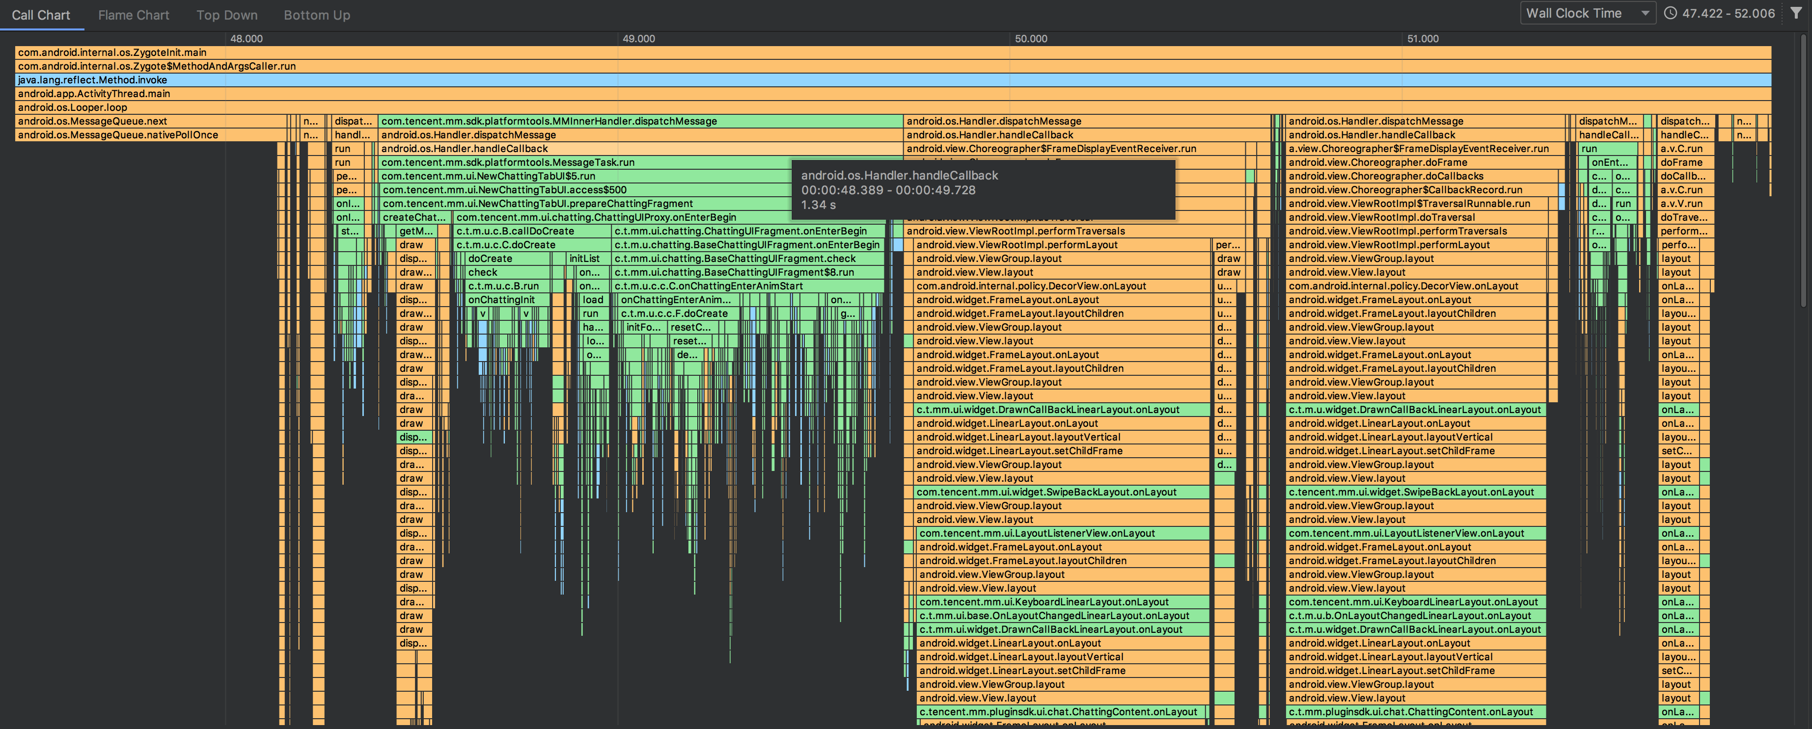1812x729 pixels.
Task: Select the android.app.ActivityThread.main bar
Action: pos(893,94)
